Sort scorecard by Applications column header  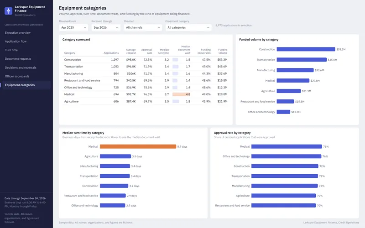pyautogui.click(x=111, y=53)
